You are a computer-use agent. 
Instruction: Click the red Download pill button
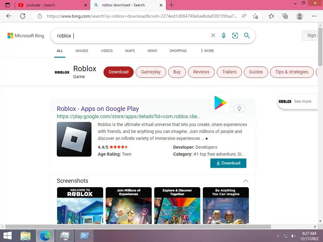pyautogui.click(x=119, y=72)
